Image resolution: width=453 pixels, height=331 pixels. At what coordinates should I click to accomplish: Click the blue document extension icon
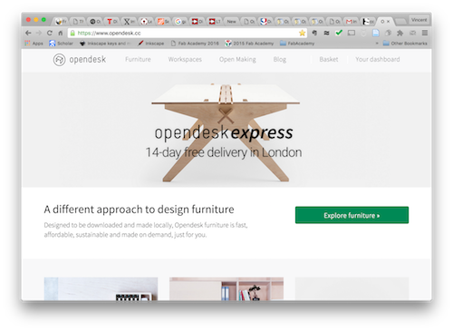tap(376, 33)
